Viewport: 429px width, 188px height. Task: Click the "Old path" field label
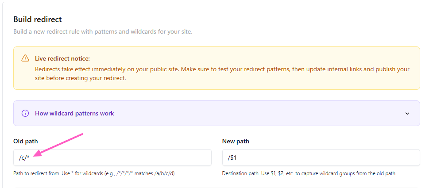(x=26, y=141)
